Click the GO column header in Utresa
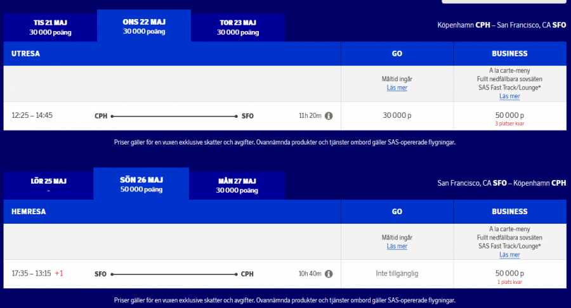The height and width of the screenshot is (308, 571). coord(397,54)
